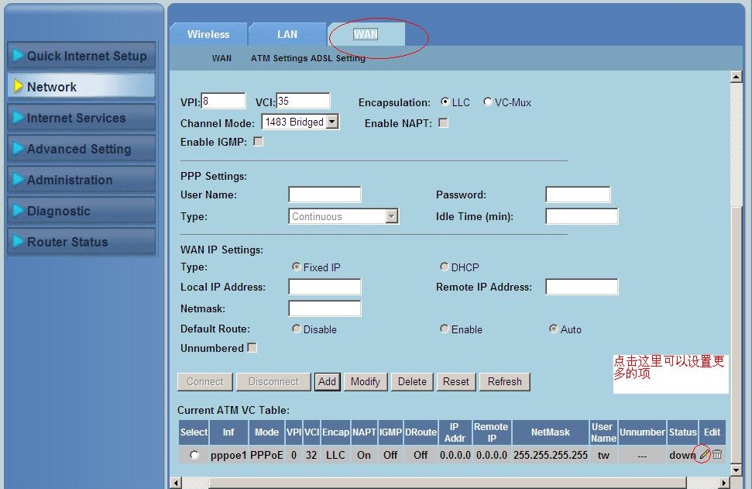Tick the Unnumbered checkbox
752x489 pixels.
252,347
